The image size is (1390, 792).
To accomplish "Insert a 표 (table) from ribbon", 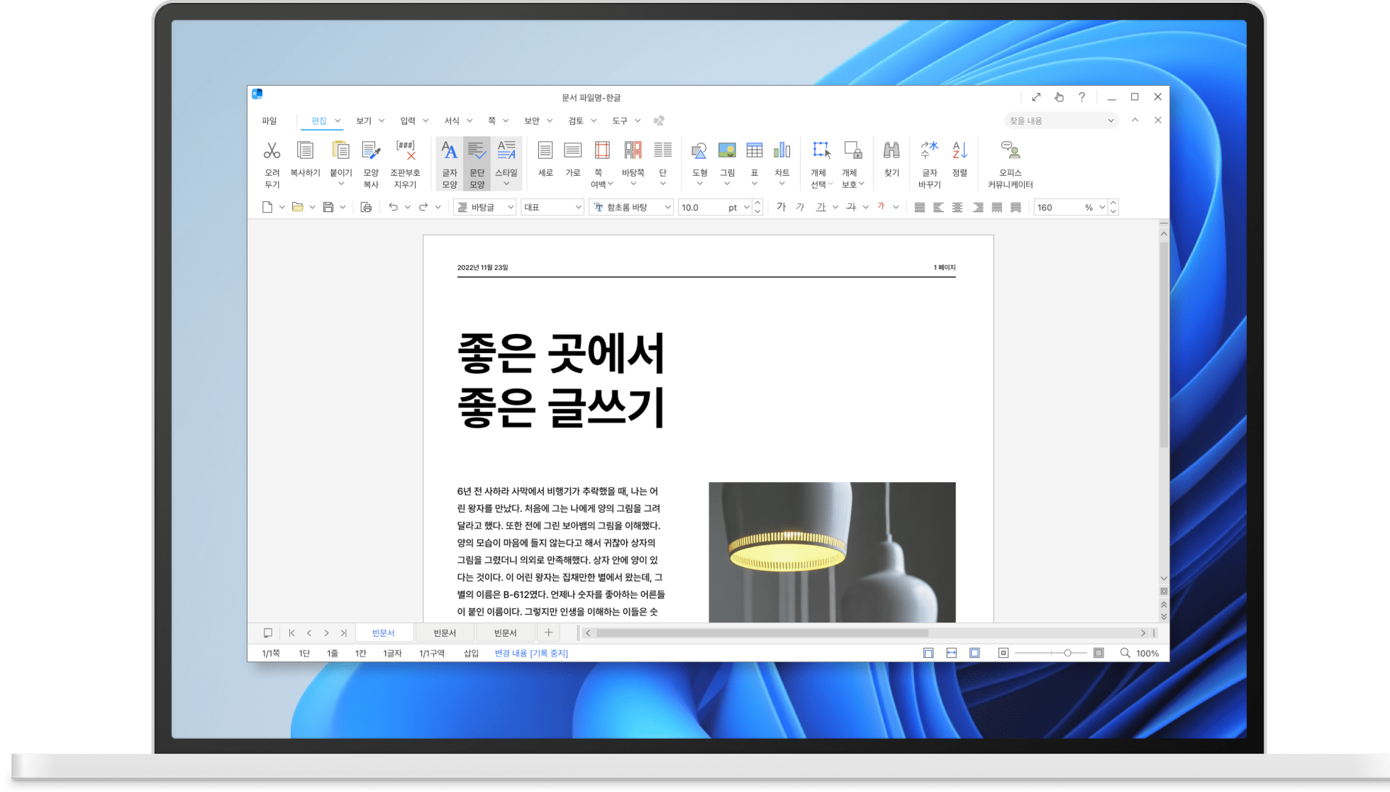I will pyautogui.click(x=754, y=151).
